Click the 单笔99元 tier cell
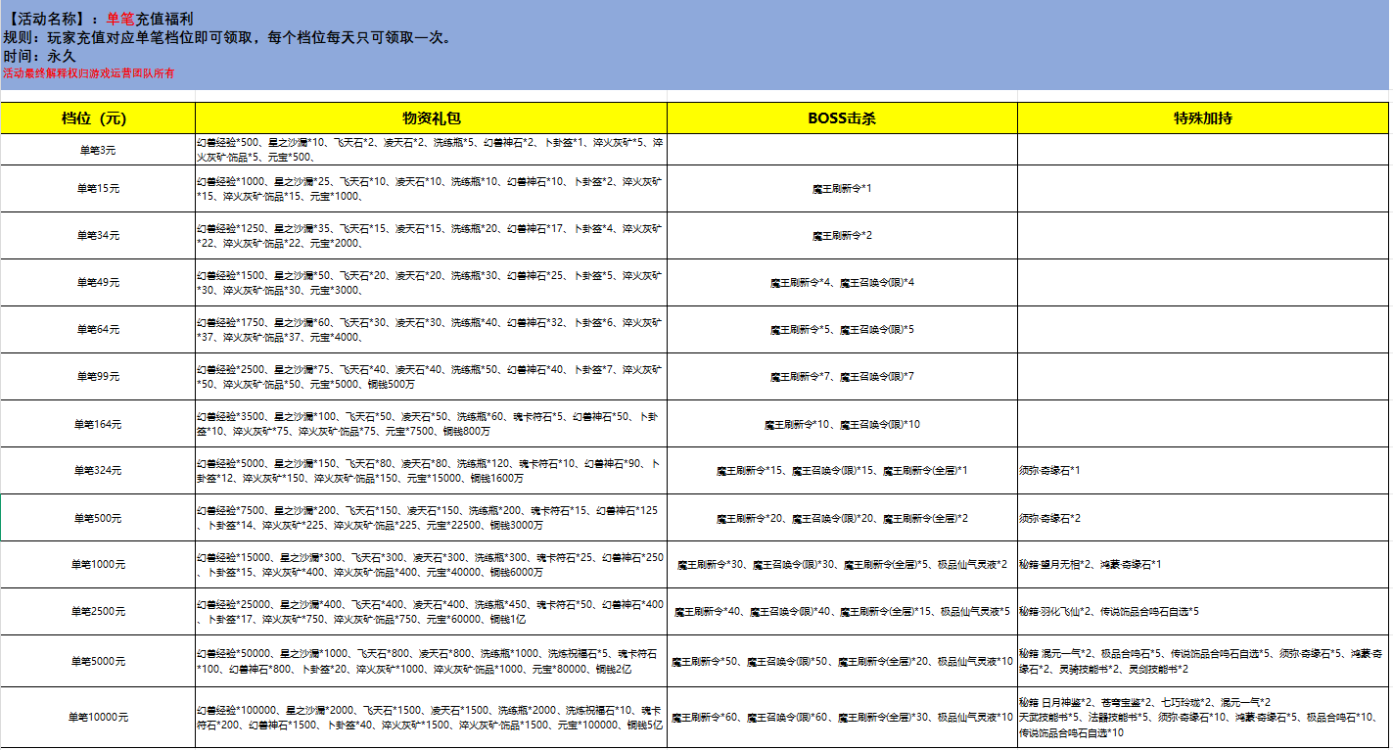This screenshot has height=750, width=1393. pyautogui.click(x=98, y=376)
